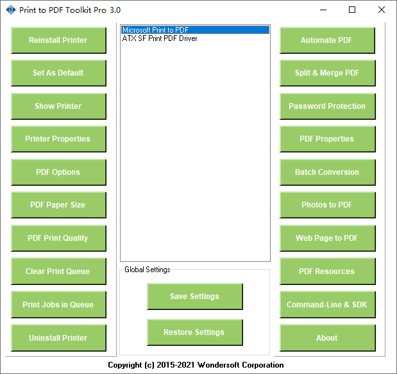This screenshot has height=374, width=397.
Task: Open Show Printer
Action: click(x=58, y=106)
